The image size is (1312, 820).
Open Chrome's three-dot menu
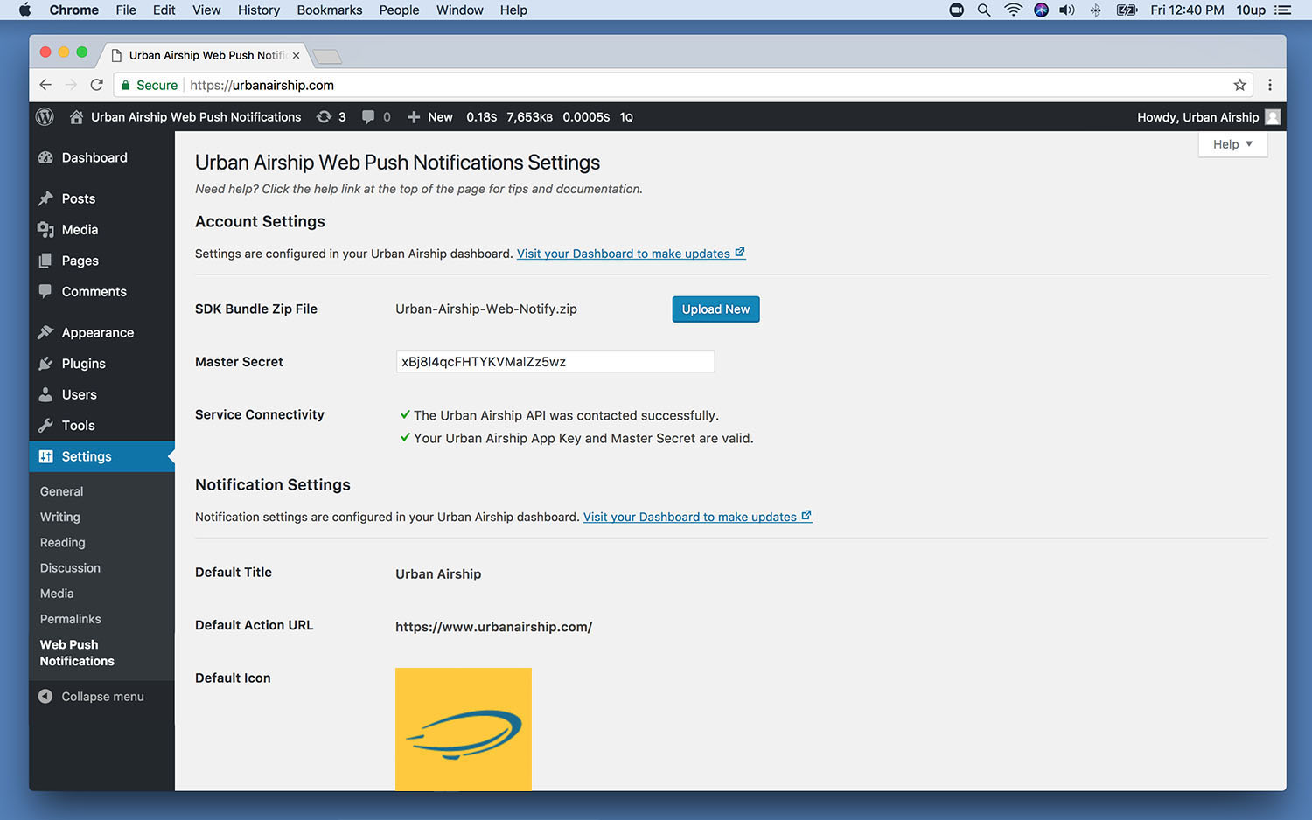[1270, 85]
